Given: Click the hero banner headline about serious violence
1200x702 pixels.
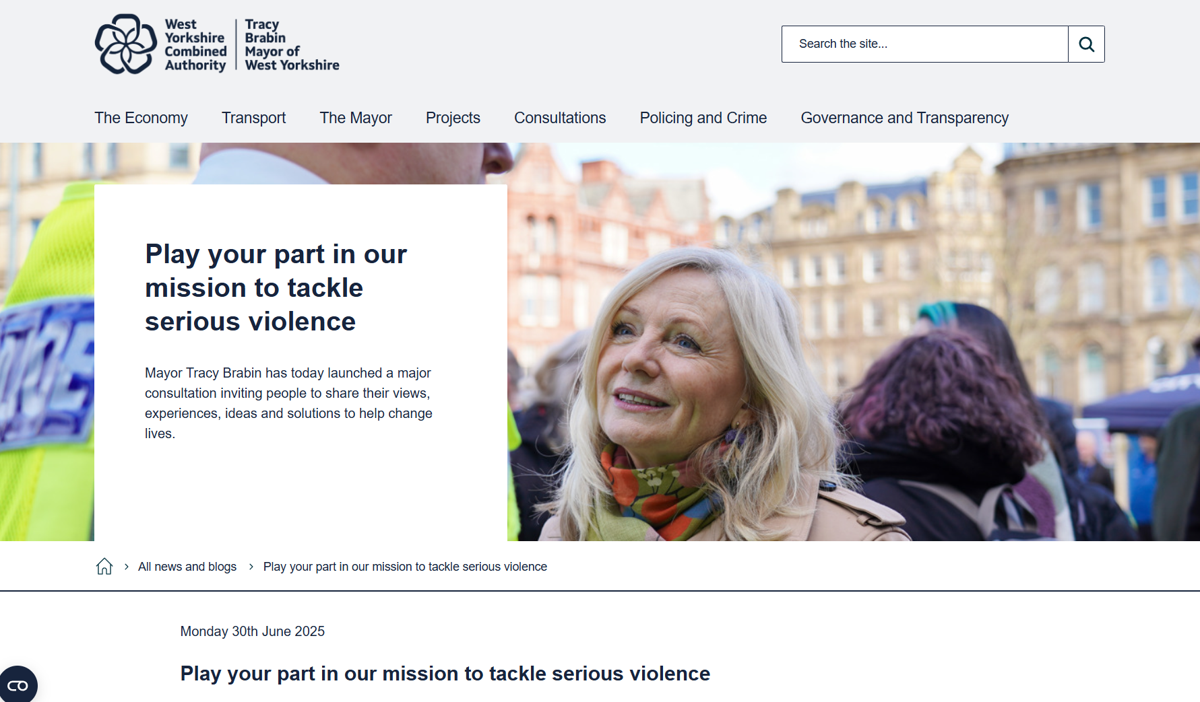Looking at the screenshot, I should pos(276,288).
